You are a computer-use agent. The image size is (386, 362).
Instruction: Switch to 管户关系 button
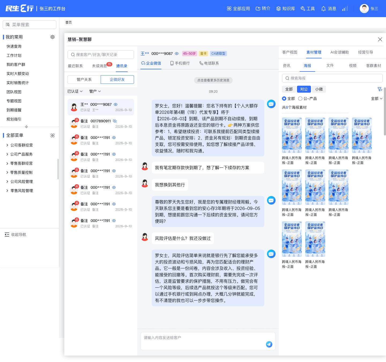(x=84, y=80)
